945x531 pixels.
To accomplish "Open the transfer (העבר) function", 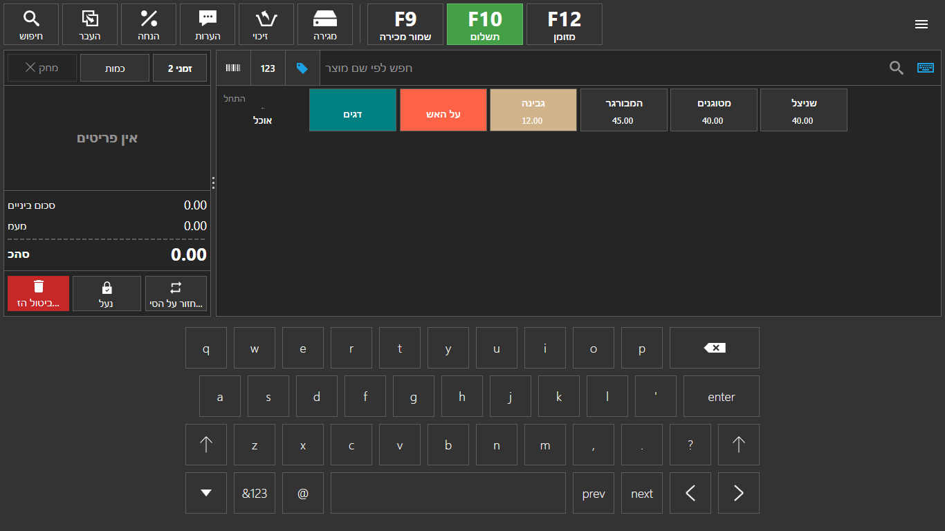I will 90,24.
